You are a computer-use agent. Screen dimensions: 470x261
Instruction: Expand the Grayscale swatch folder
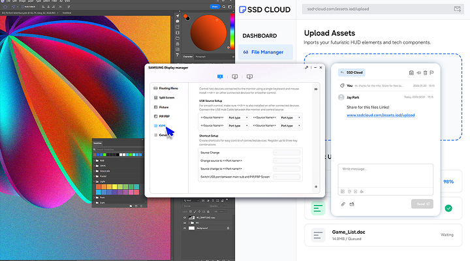coord(95,171)
